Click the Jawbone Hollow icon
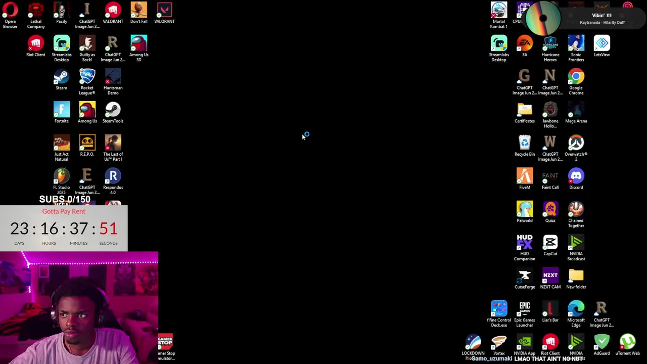Screen dimensions: 647x364 tap(550, 115)
